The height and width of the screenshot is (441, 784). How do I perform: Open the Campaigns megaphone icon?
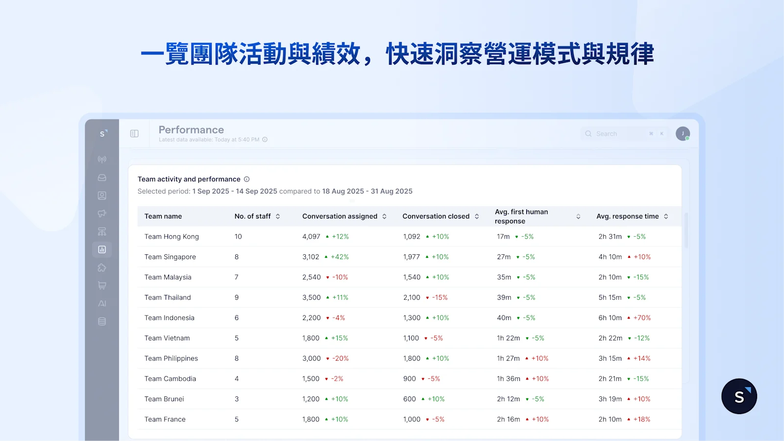(102, 214)
